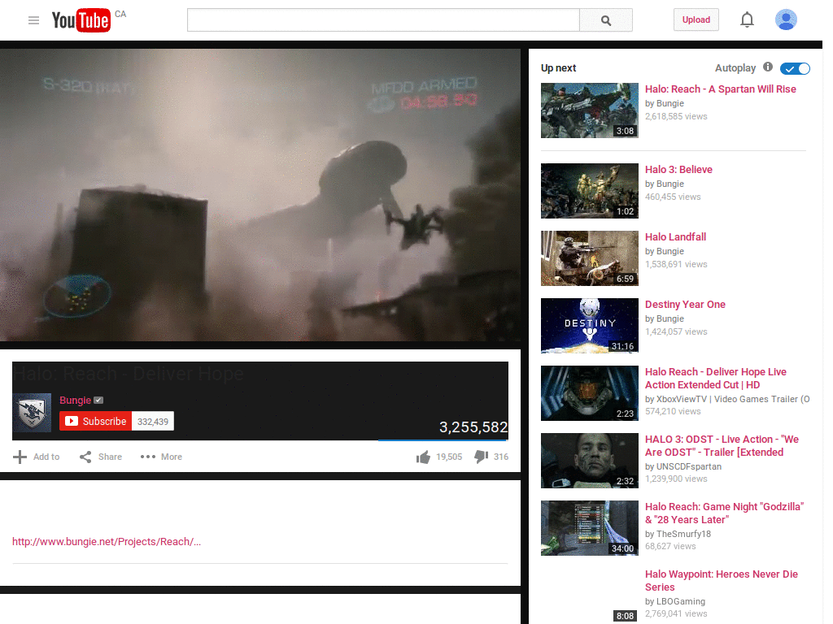The image size is (833, 624).
Task: Click the Halo Landfall thumbnail
Action: 590,258
